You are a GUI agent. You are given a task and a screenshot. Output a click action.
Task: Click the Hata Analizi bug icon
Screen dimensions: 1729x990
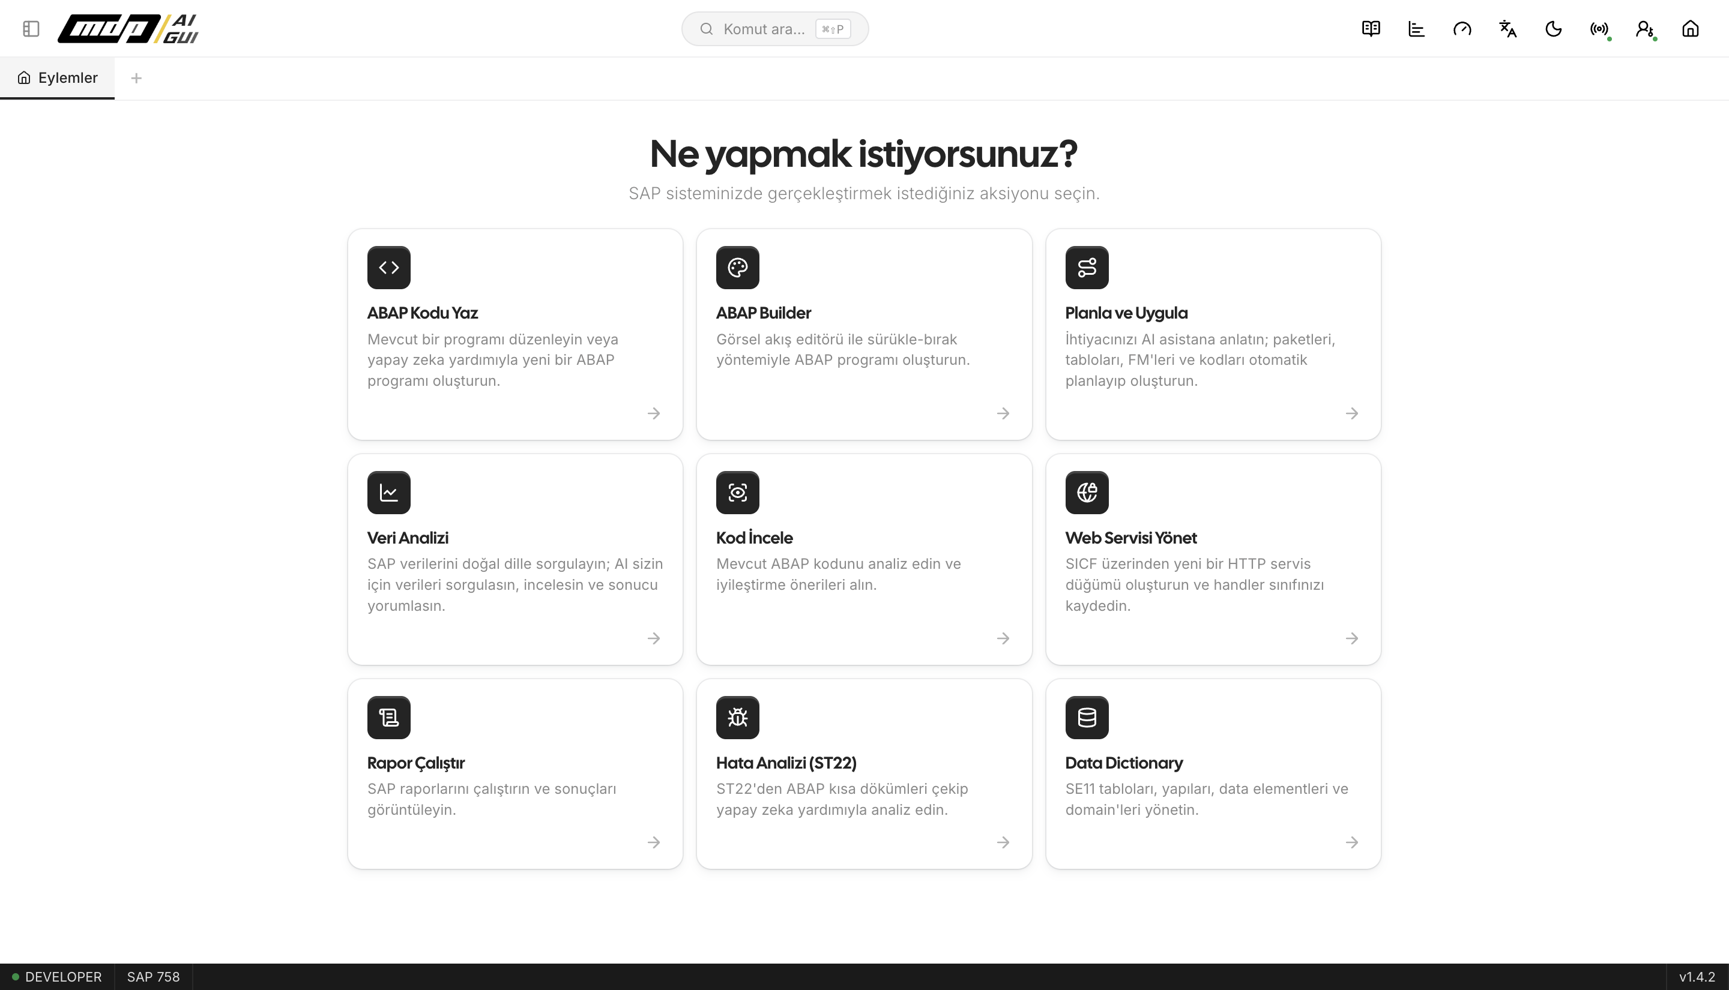737,718
